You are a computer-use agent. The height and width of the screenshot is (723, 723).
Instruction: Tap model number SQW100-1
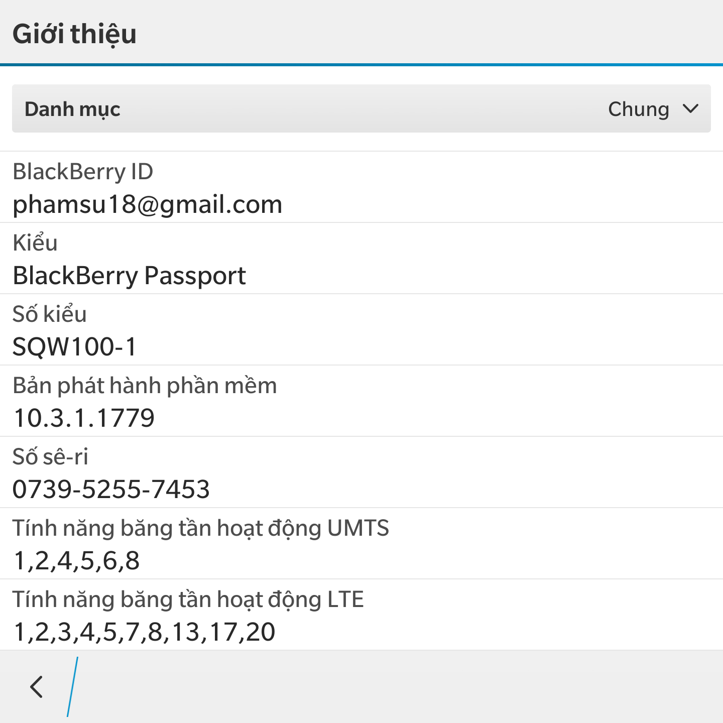click(x=74, y=347)
